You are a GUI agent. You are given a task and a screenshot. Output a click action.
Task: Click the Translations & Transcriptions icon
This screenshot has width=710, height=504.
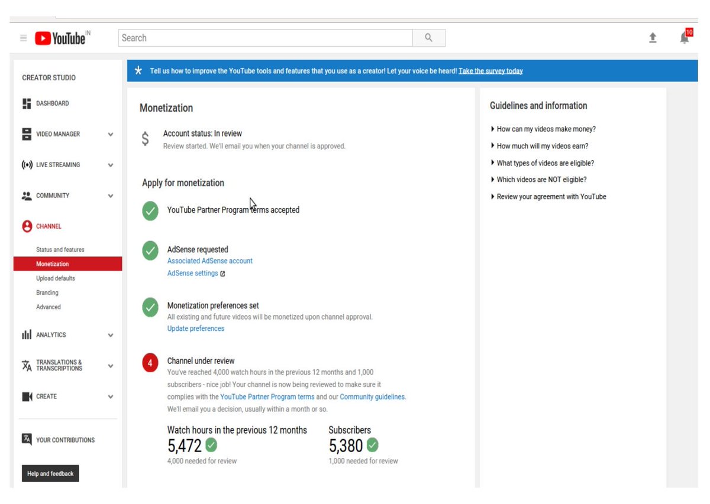tap(27, 366)
